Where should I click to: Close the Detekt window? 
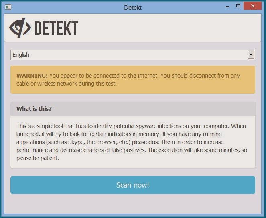click(x=252, y=6)
